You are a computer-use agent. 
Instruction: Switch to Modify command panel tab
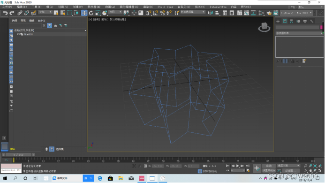285,21
